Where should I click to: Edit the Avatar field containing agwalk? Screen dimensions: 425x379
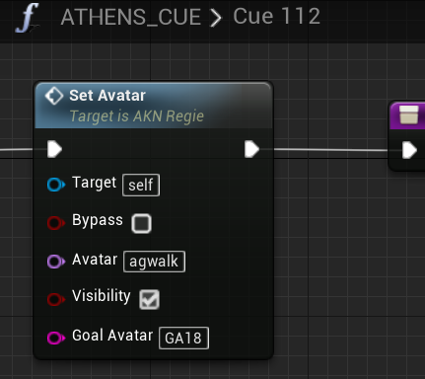tap(154, 262)
